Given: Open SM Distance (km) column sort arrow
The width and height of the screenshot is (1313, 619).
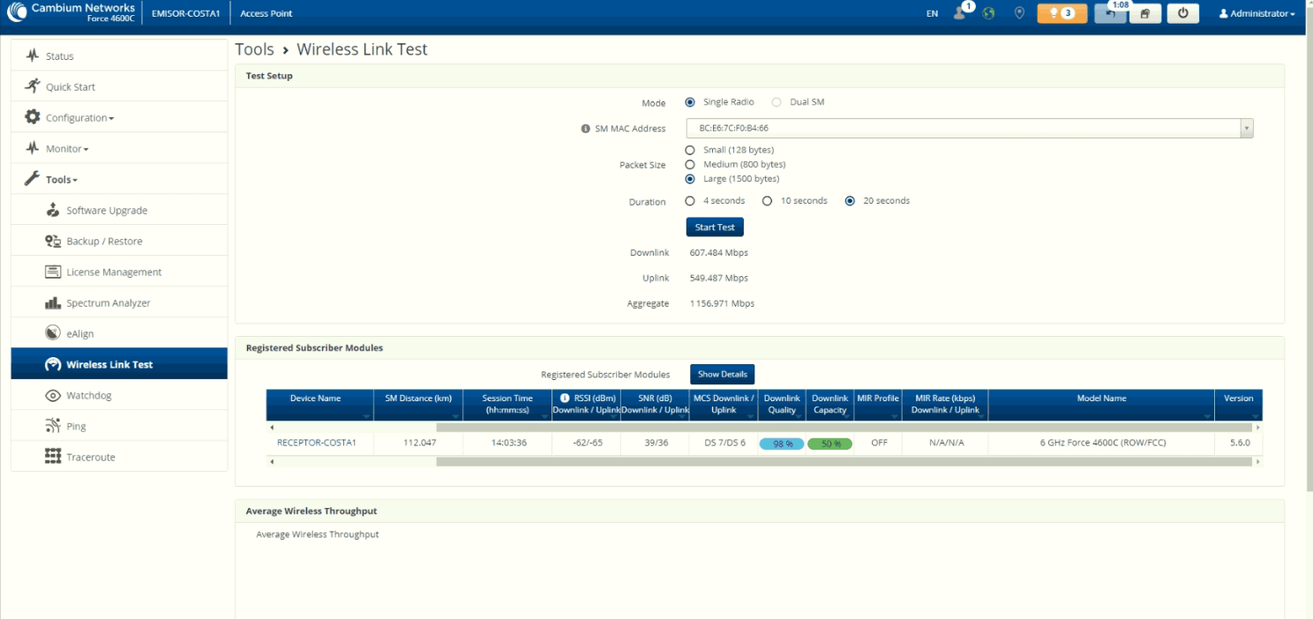Looking at the screenshot, I should 455,416.
